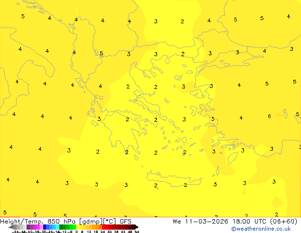
Task: Select the bright red swatch above 24
Action: 103,227
